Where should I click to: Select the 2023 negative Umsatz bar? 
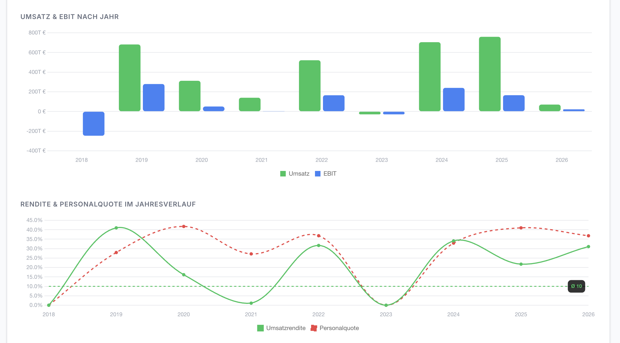(x=370, y=113)
